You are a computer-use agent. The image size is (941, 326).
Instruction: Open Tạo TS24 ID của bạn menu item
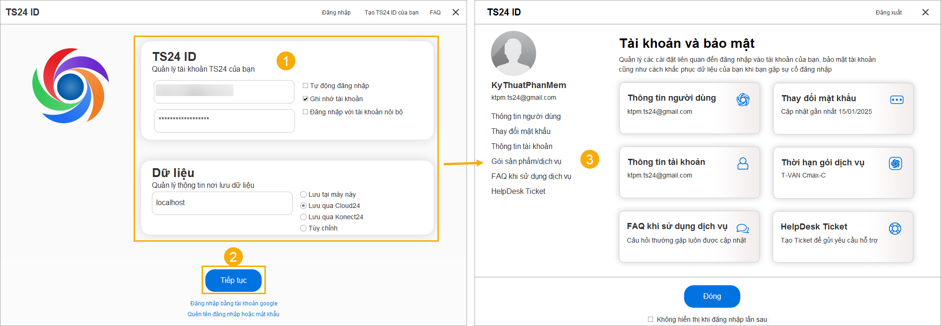click(391, 13)
